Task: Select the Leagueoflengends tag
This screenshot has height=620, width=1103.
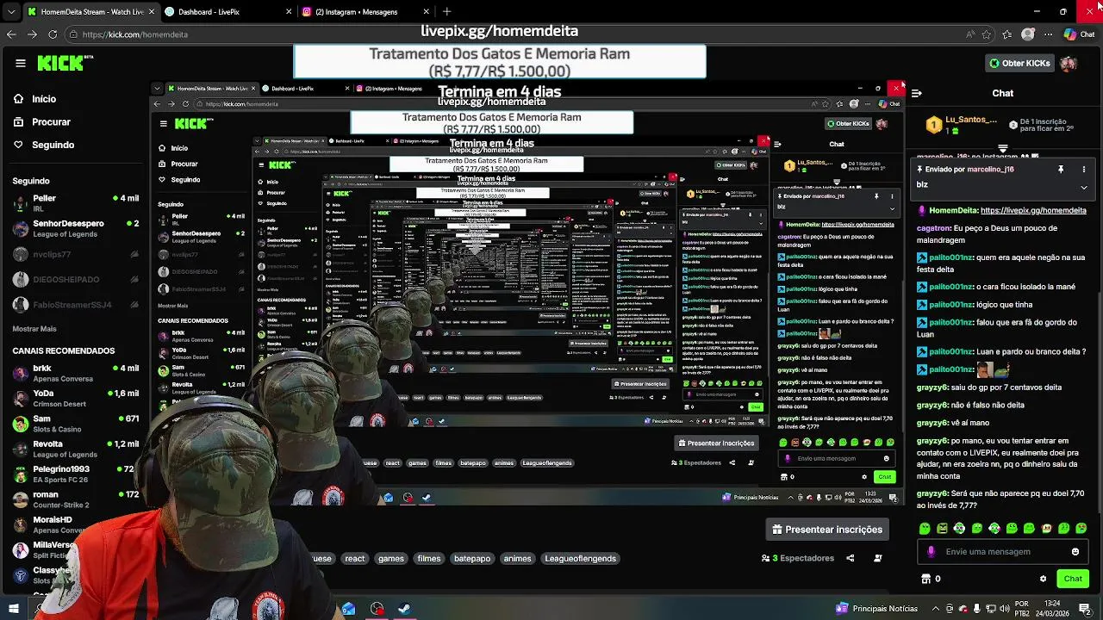Action: click(x=581, y=558)
